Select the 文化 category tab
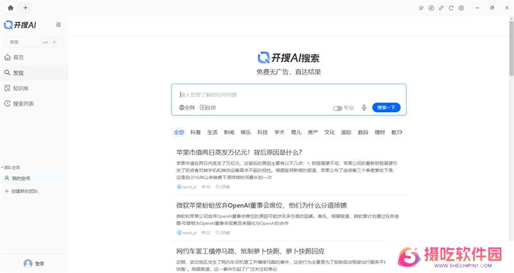Viewport: 514px width, 273px height. pyautogui.click(x=330, y=132)
